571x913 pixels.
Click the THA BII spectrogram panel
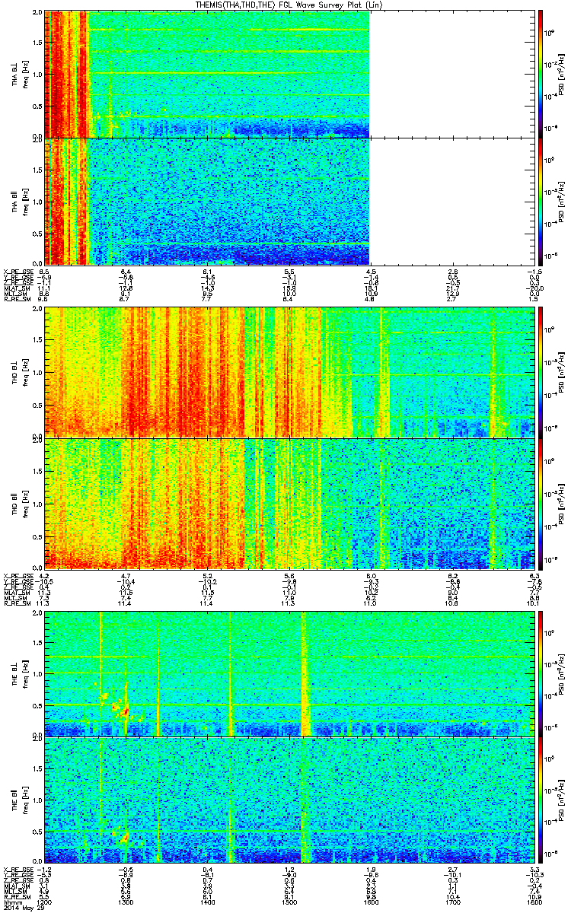(208, 201)
